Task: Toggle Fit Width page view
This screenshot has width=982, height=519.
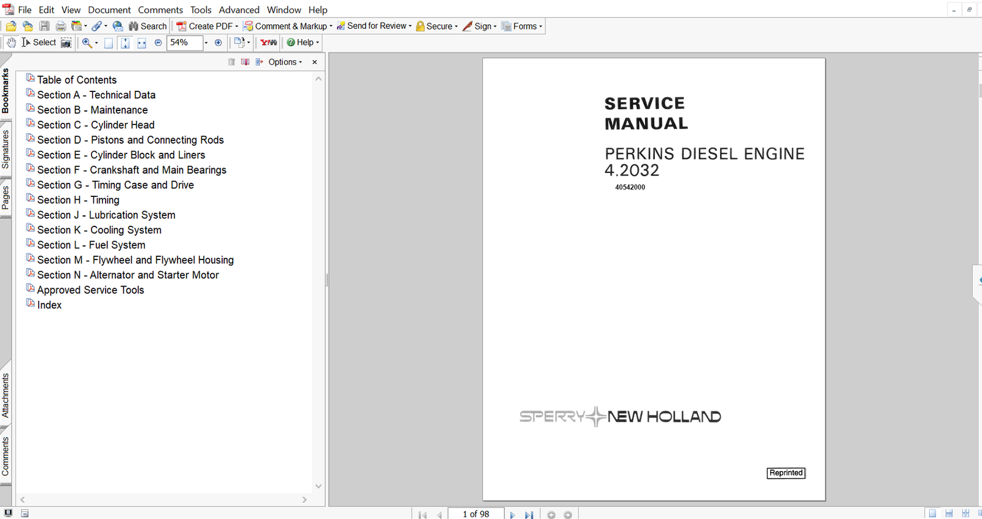Action: [142, 42]
